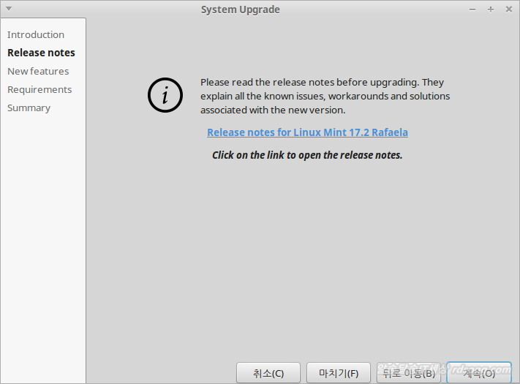Viewport: 520px width, 384px height.
Task: Continue with the 계속(O) button
Action: (479, 373)
